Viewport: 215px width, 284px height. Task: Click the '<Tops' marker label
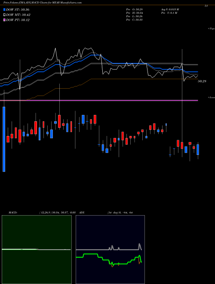(212, 29)
